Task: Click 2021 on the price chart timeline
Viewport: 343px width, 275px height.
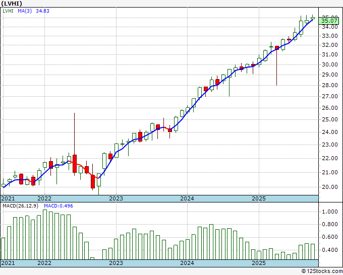Action: (x=8, y=198)
